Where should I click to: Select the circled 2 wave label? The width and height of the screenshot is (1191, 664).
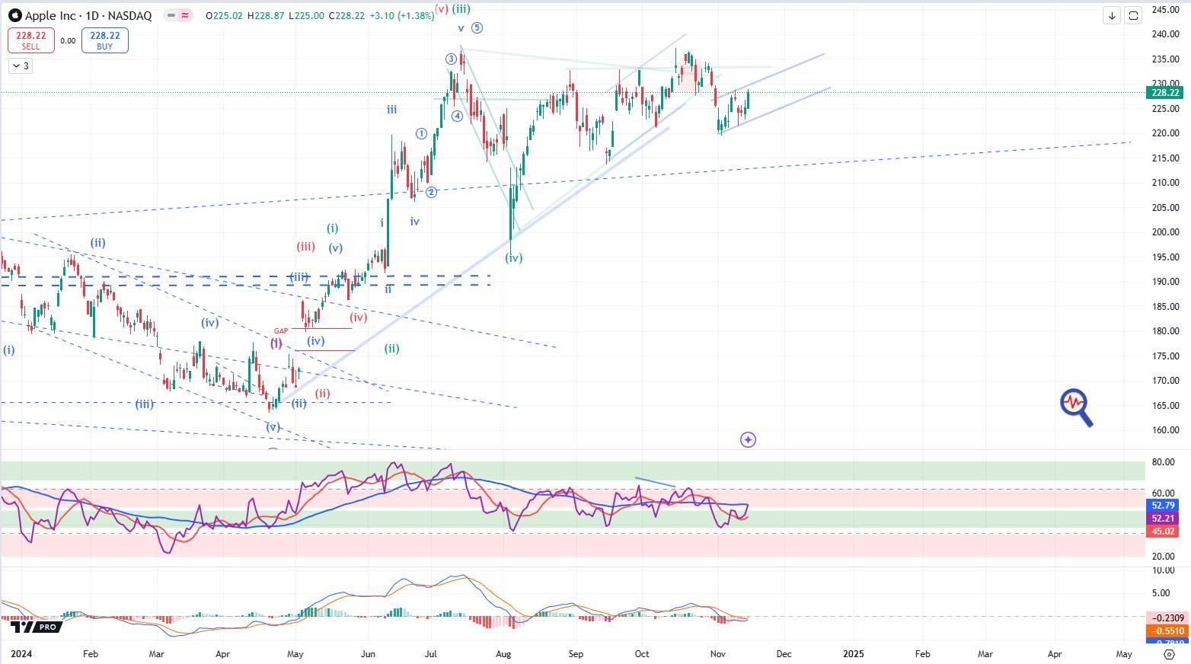[431, 192]
